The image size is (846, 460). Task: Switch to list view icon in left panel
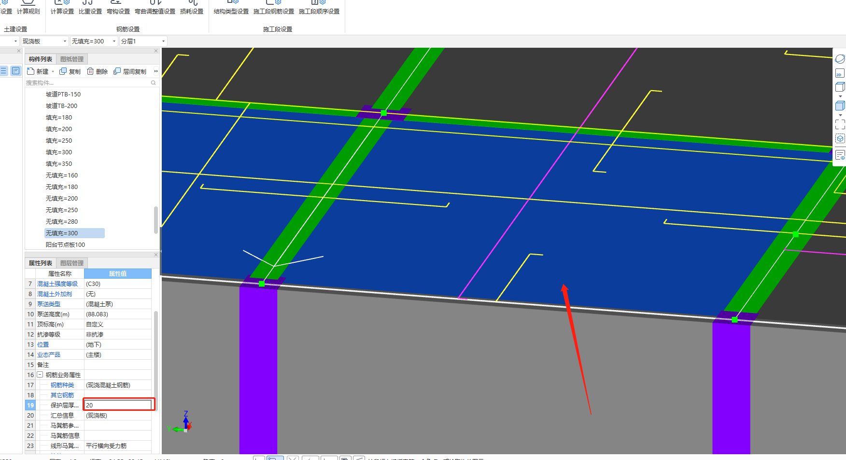[x=3, y=71]
